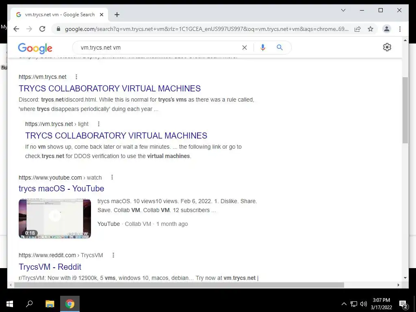Click the browser forward arrow
This screenshot has width=416, height=312.
(29, 29)
